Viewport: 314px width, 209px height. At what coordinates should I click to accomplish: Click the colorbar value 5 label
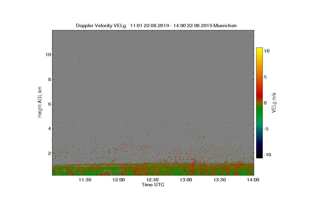[265, 77]
